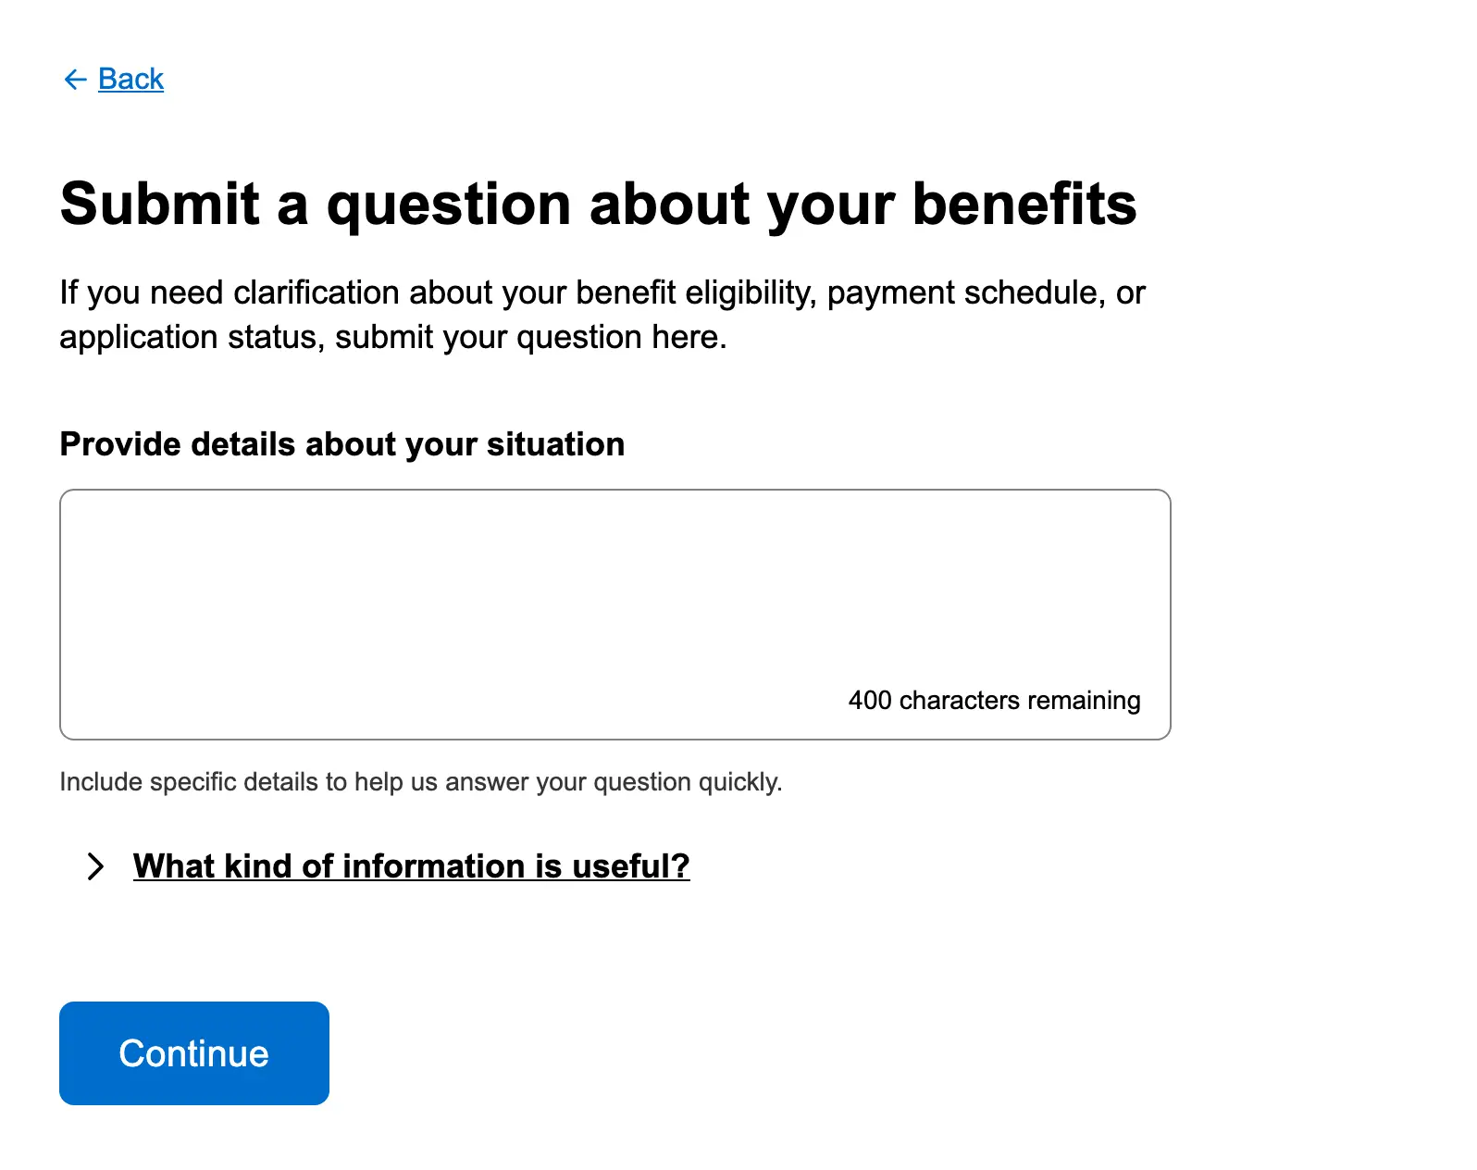
Task: Expand 'What kind of information is useful?'
Action: pyautogui.click(x=411, y=866)
